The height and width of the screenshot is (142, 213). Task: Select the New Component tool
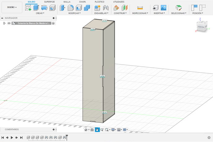click(98, 8)
